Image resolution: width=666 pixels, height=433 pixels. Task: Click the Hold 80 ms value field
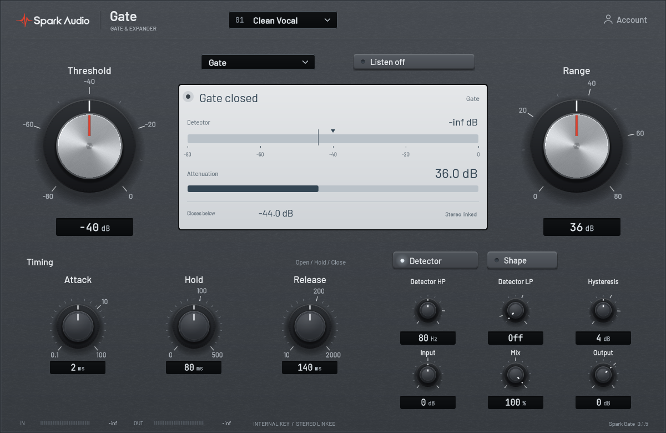pyautogui.click(x=194, y=367)
